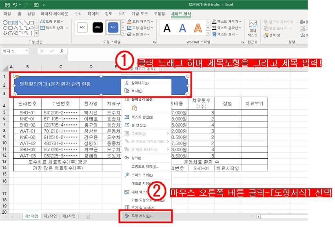
Task: Open the WordArt 스타일 dialog launcher
Action: point(242,42)
